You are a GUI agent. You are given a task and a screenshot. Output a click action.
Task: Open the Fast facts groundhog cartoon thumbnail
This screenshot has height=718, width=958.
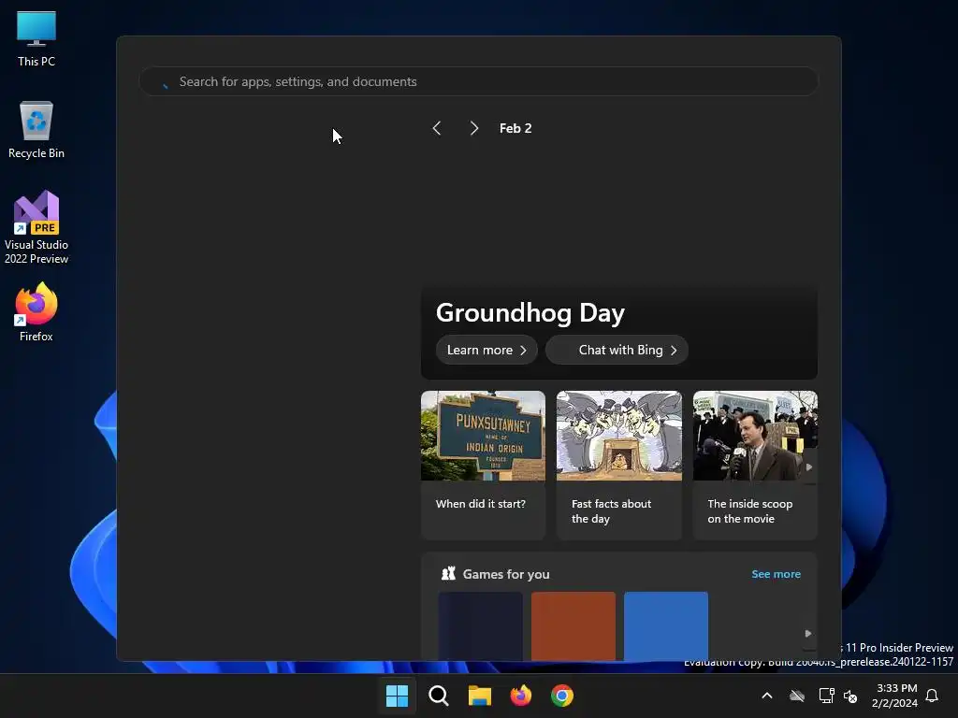619,436
